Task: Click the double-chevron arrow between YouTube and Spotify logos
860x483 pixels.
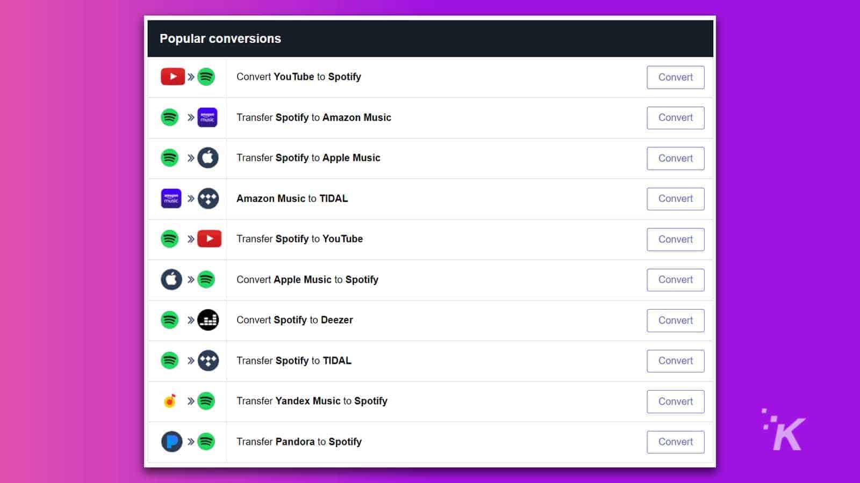Action: [190, 77]
